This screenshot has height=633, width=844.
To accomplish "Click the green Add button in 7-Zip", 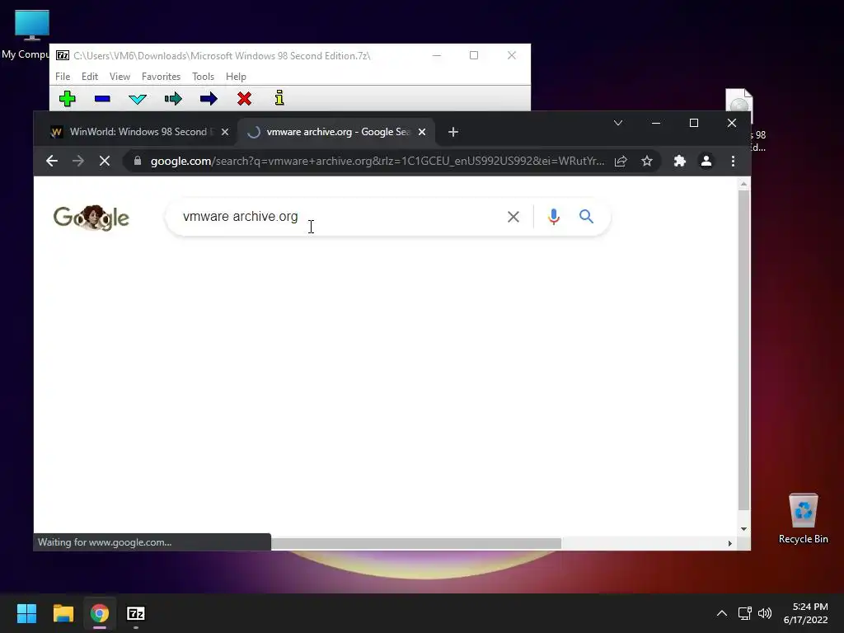I will point(68,99).
